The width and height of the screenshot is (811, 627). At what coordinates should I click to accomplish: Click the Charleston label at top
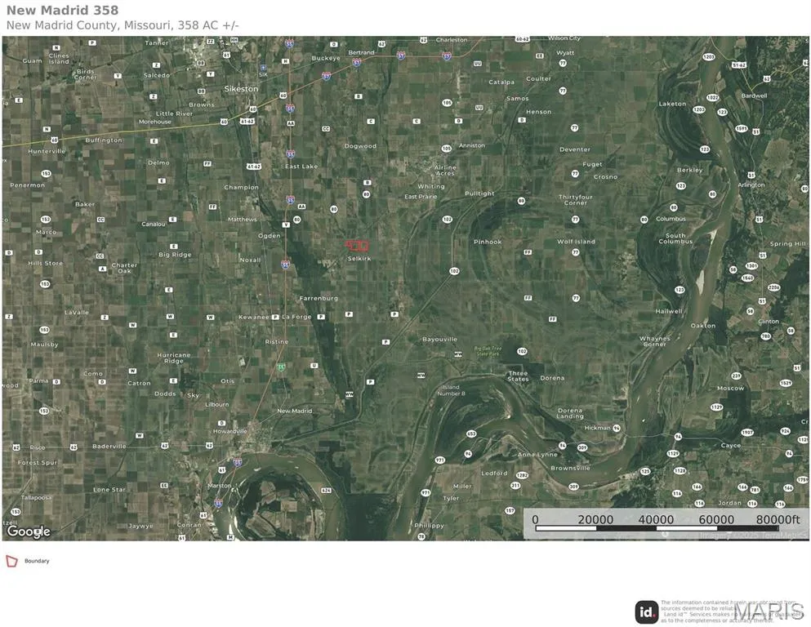pyautogui.click(x=451, y=39)
